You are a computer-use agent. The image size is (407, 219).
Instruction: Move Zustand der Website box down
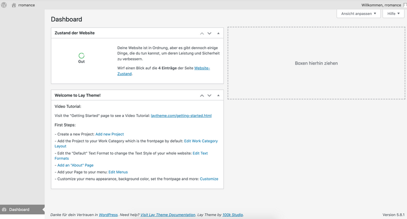click(209, 33)
